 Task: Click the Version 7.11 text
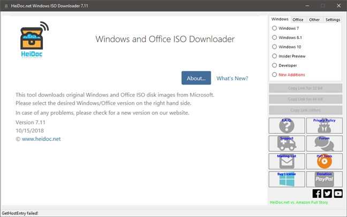pyautogui.click(x=31, y=122)
